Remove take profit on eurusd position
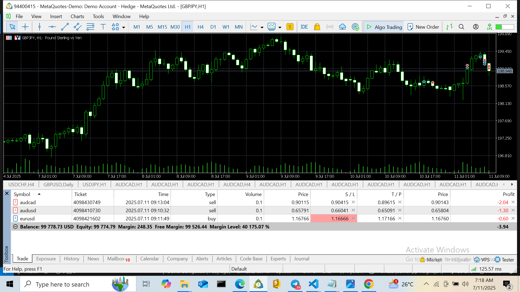The image size is (520, 292). [400, 218]
